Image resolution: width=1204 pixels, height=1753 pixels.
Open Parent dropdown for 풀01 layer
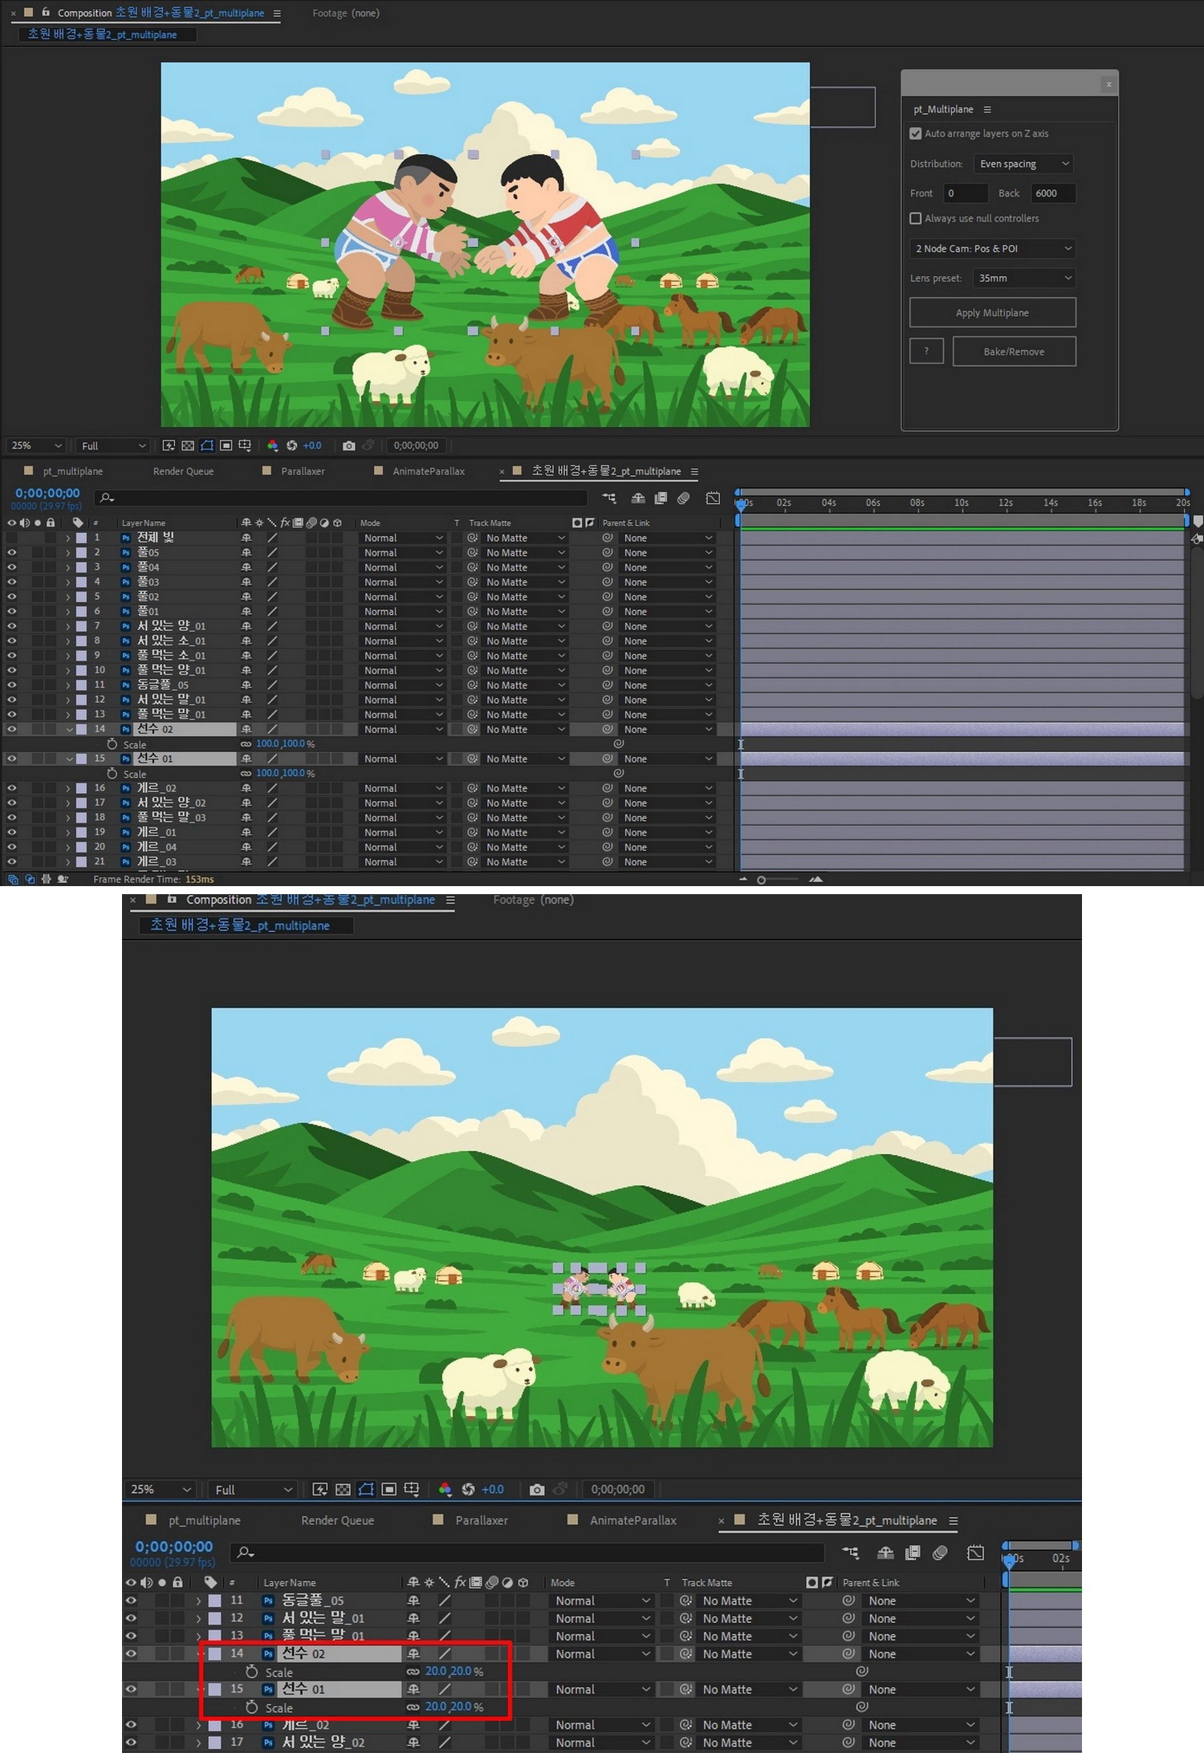[668, 611]
